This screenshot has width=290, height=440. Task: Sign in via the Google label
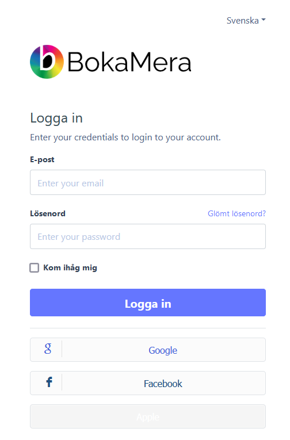pyautogui.click(x=163, y=350)
